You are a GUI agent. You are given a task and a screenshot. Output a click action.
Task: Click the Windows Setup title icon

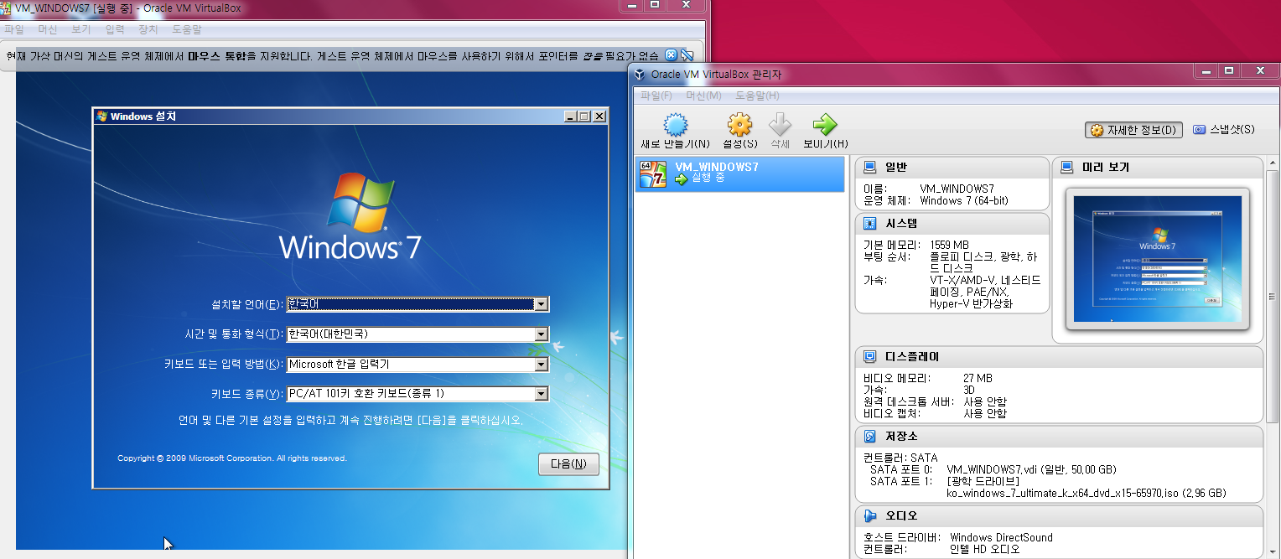(102, 116)
